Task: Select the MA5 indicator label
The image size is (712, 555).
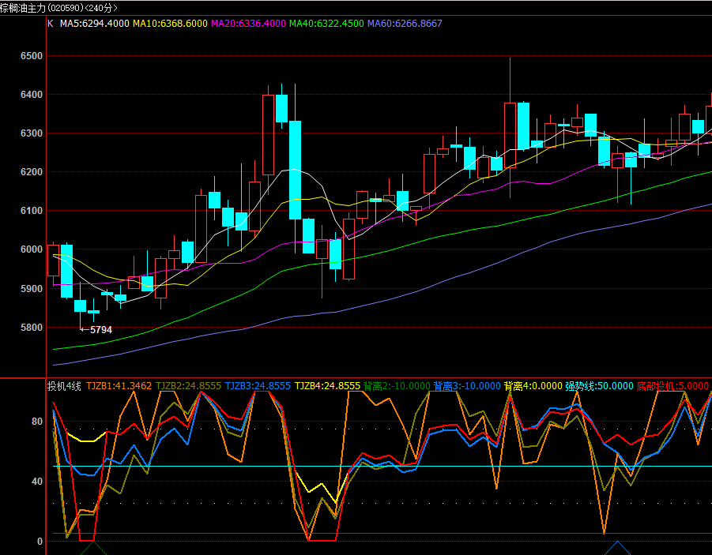Action: pyautogui.click(x=95, y=24)
